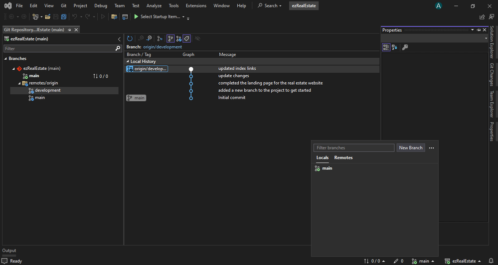Screen dimensions: 498x265
Task: Open the Tools menu
Action: pyautogui.click(x=174, y=5)
